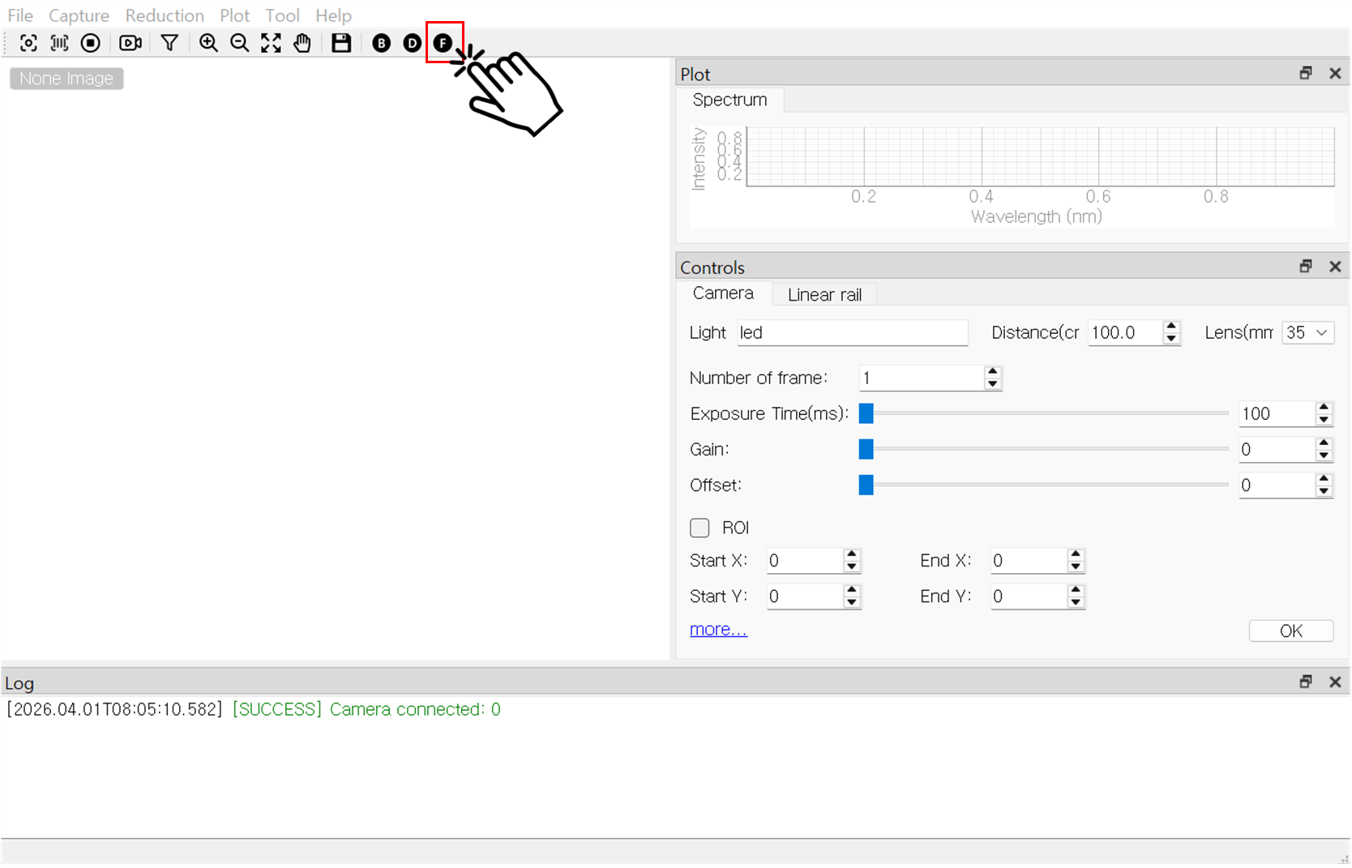The image size is (1352, 868).
Task: Click the OK button
Action: pos(1291,631)
